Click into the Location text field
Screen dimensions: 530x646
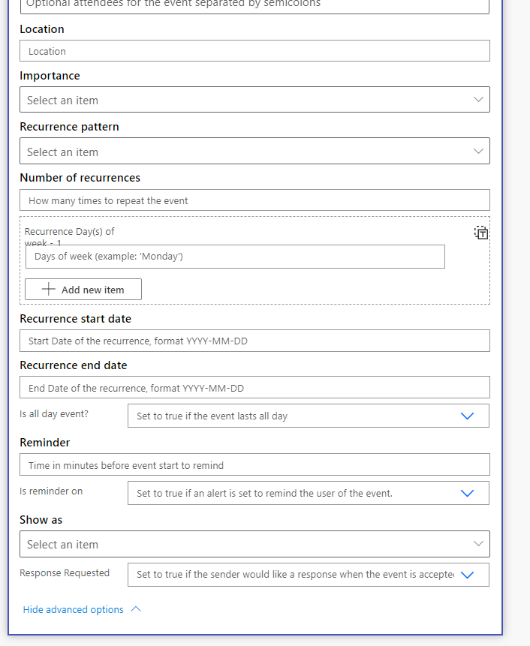254,51
